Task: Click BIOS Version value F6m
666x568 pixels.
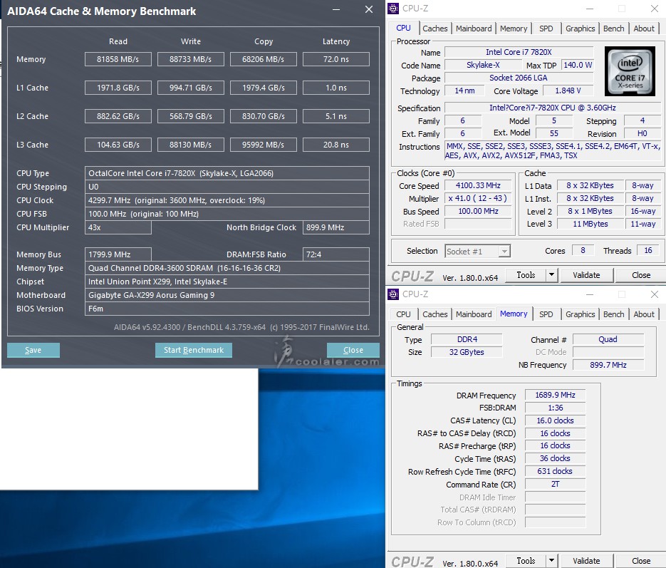Action: click(227, 309)
